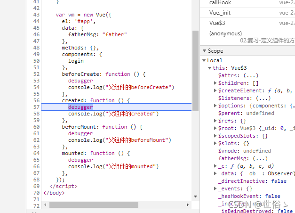Viewport: 295px width, 213px height.
Task: Expand the $createElement function entry
Action: 215,90
